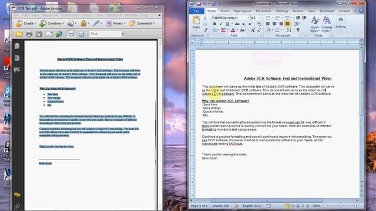Click the Grow Font icon
The height and width of the screenshot is (211, 376).
click(x=253, y=30)
